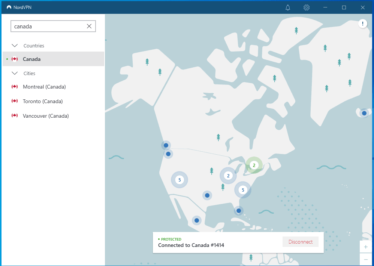Collapse the Countries section
Screen dimensions: 374x266
15,46
